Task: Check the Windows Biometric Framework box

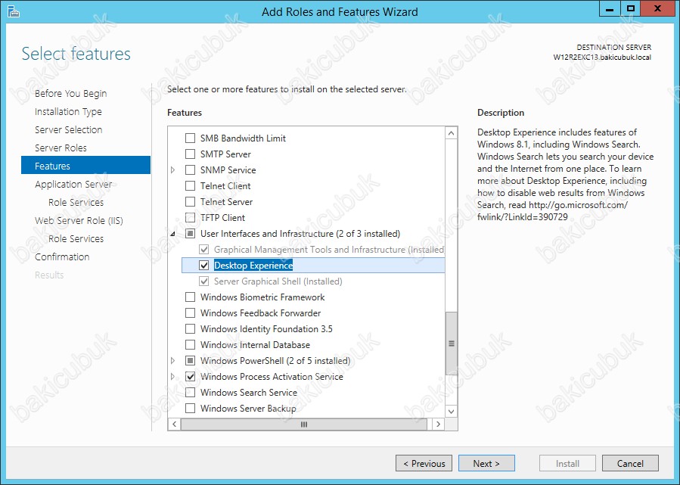Action: (190, 297)
